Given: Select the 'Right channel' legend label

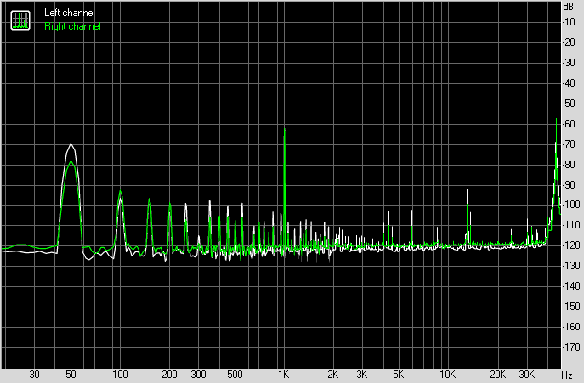Looking at the screenshot, I should click(x=72, y=26).
